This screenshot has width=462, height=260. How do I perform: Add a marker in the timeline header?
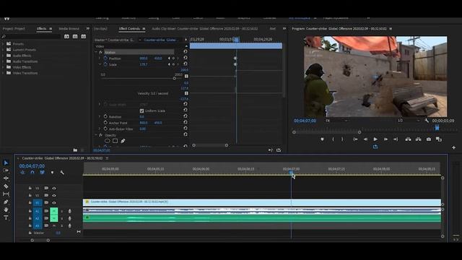tap(52, 173)
